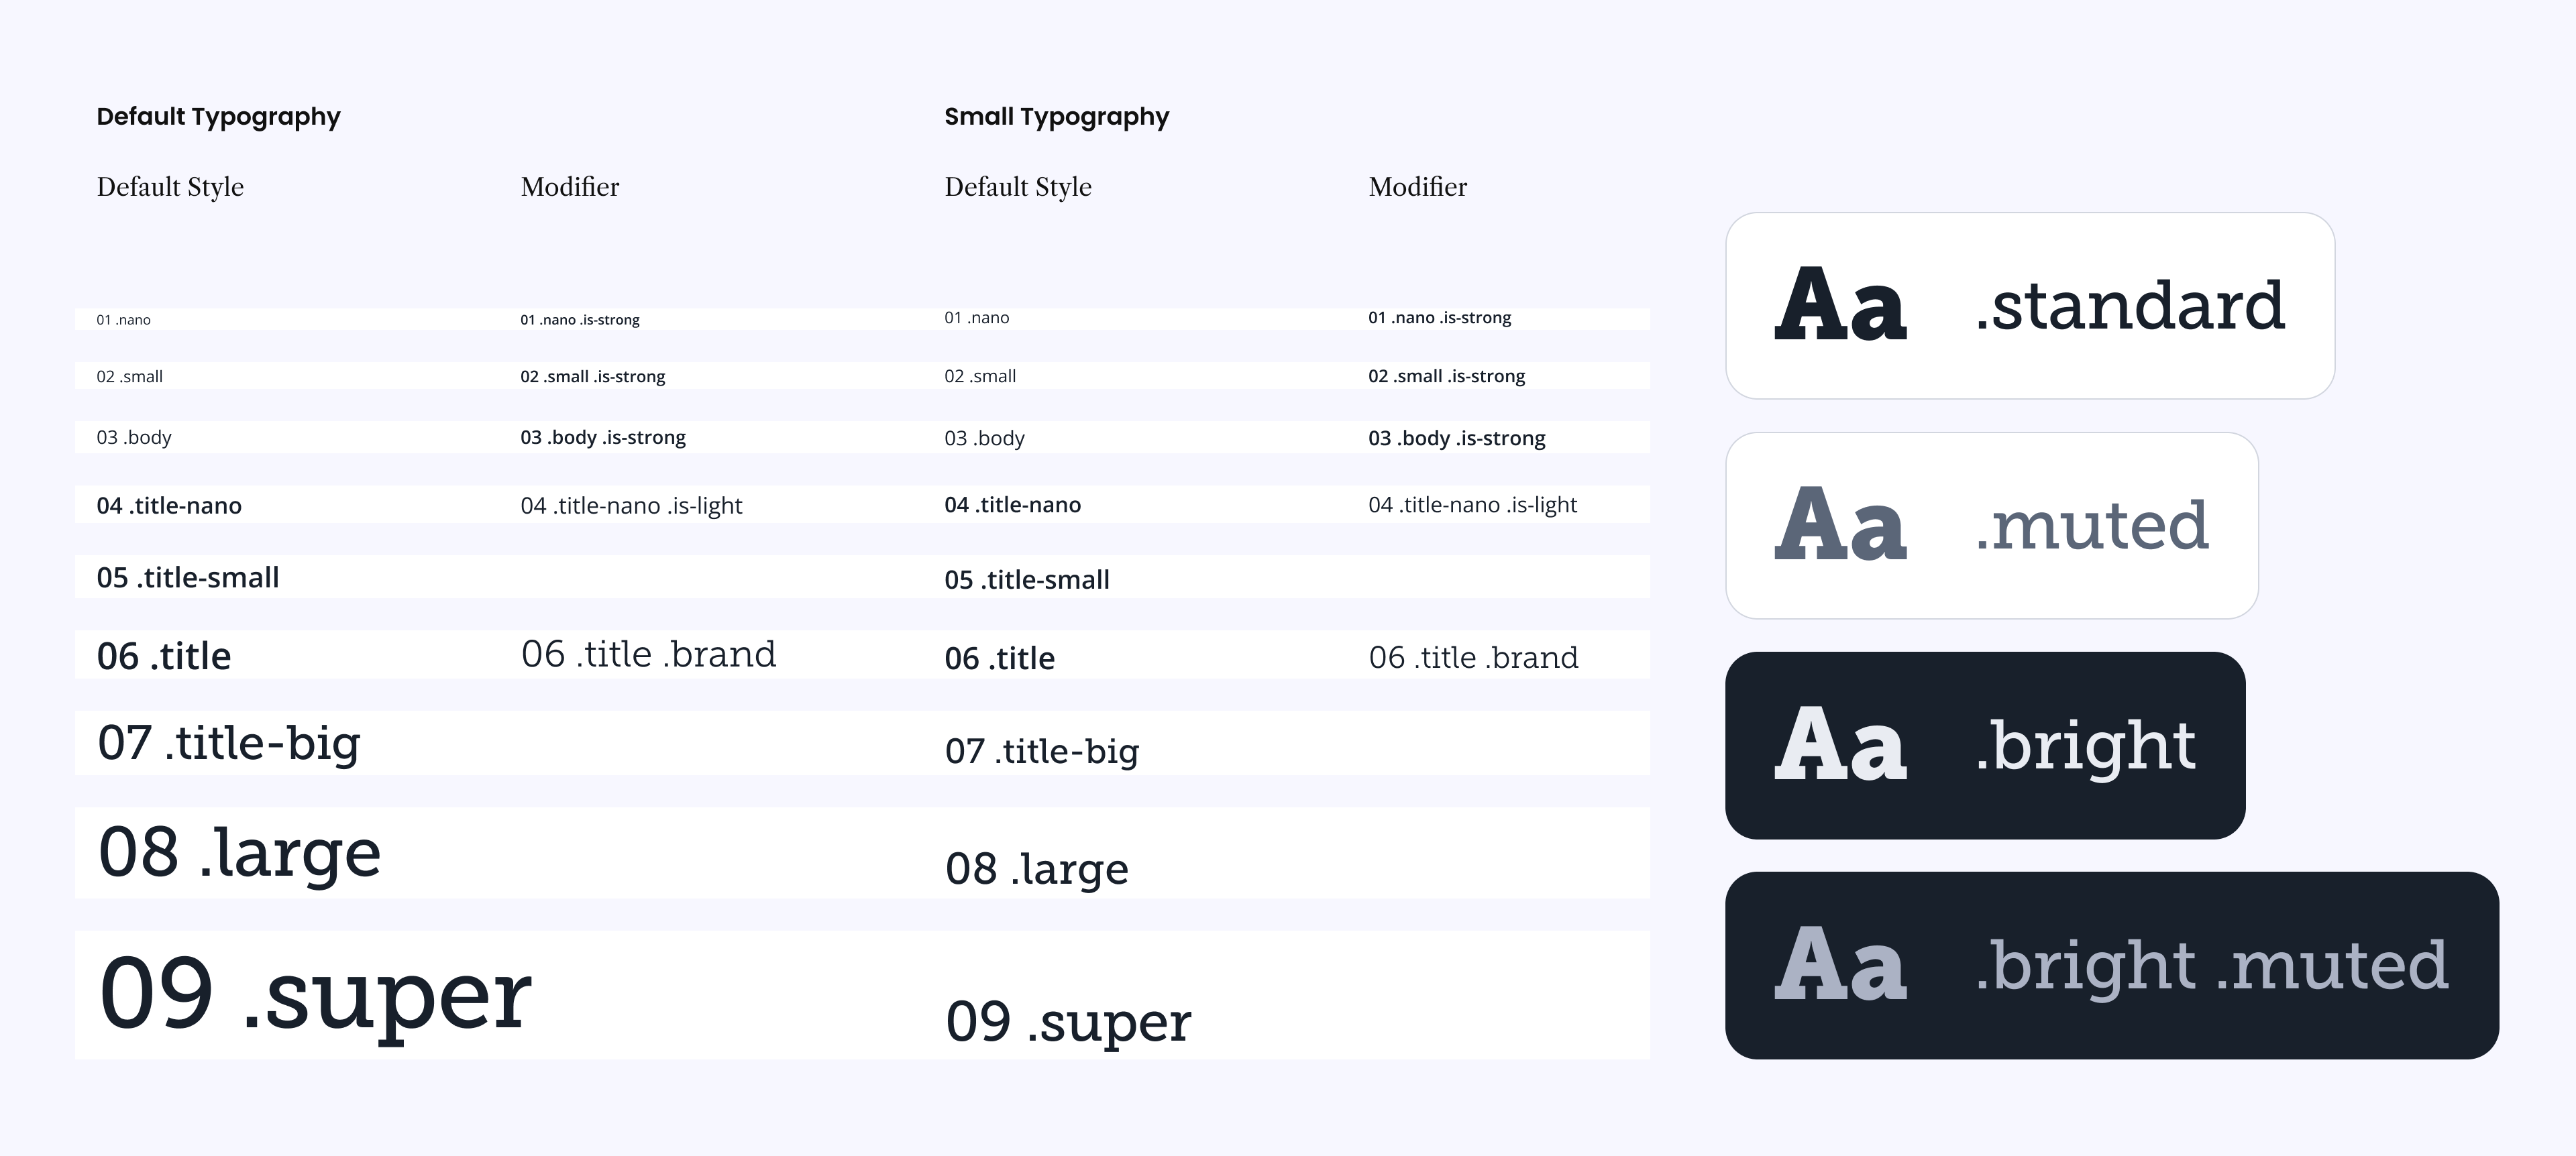Click "06 .title .brand" in Small Typography section

(1473, 657)
